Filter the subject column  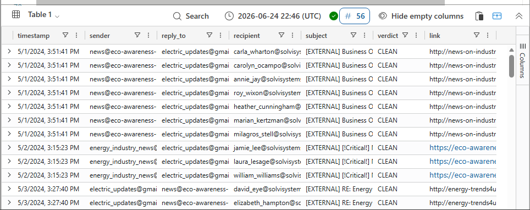(354, 35)
